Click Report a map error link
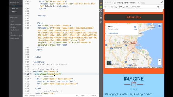173x97 pixels. pyautogui.click(x=157, y=67)
